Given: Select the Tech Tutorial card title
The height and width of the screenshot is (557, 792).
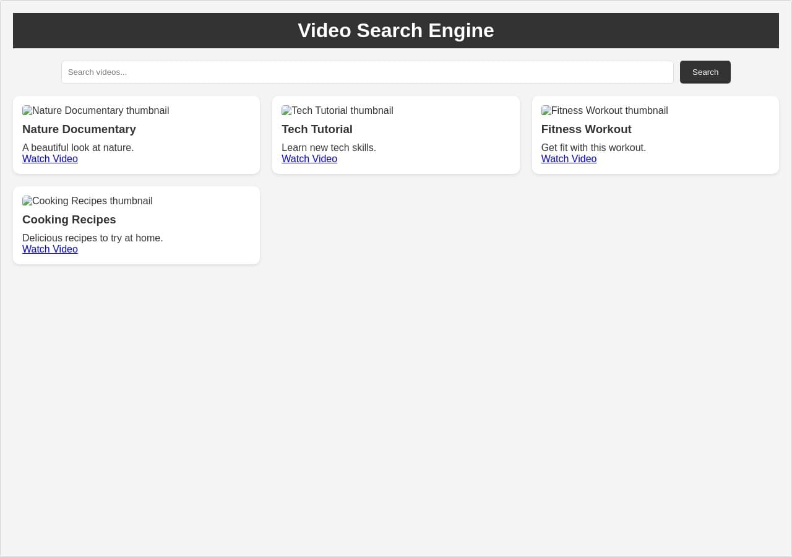Looking at the screenshot, I should pos(317,129).
